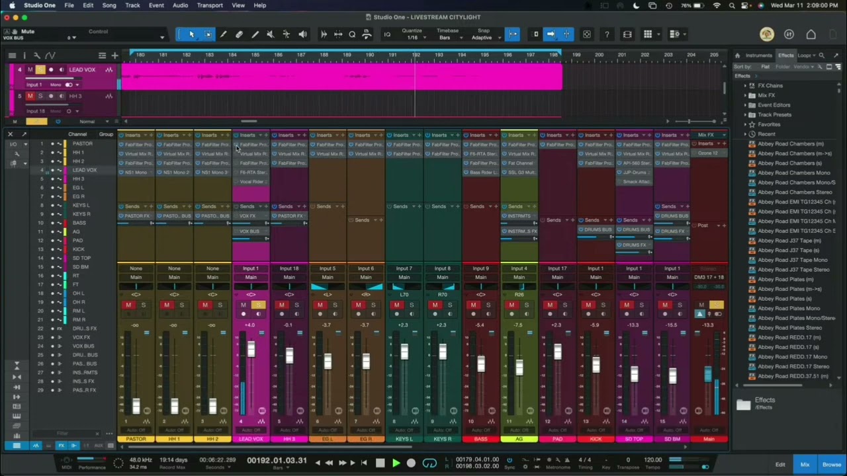Screen dimensions: 847x476
Task: Select the Eraser tool
Action: pos(239,34)
